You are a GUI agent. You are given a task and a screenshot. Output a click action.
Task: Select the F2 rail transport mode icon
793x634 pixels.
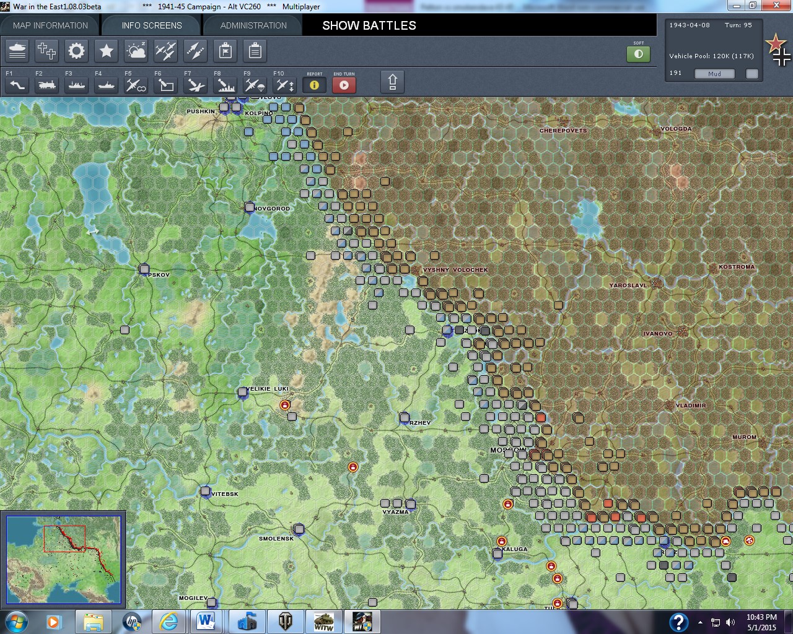(46, 85)
